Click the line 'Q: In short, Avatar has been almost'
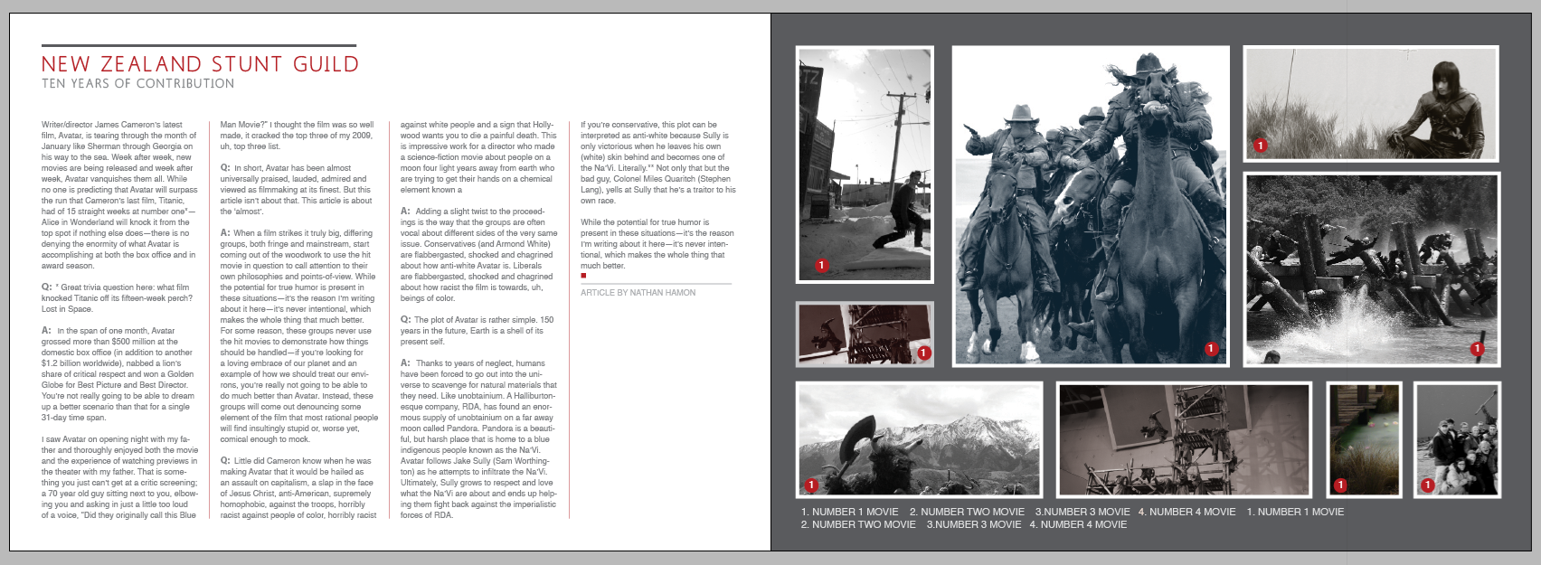1541x565 pixels. [x=286, y=168]
